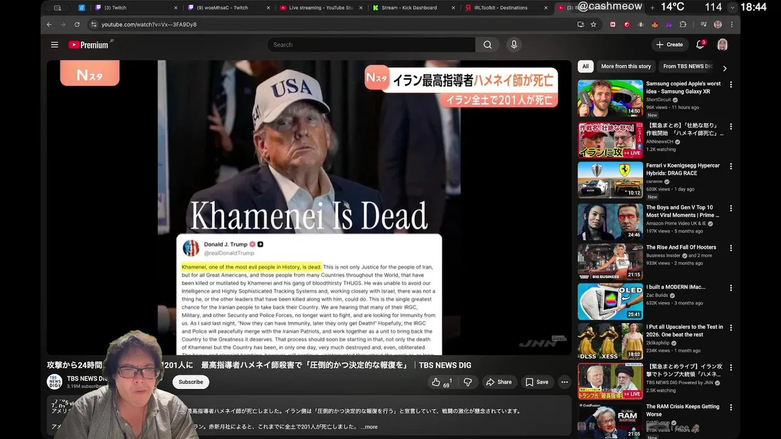
Task: Open 'The RAM Crisis Keeps Getting Worse' title
Action: tap(683, 410)
